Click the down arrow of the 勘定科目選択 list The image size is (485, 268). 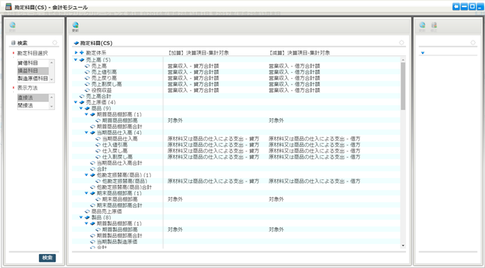(x=52, y=80)
